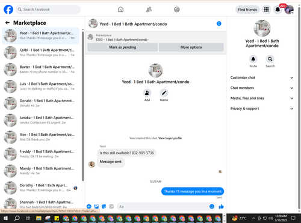Viewport: 301px width, 223px height.
Task: Go to the Home feed icon
Action: pyautogui.click(x=120, y=10)
